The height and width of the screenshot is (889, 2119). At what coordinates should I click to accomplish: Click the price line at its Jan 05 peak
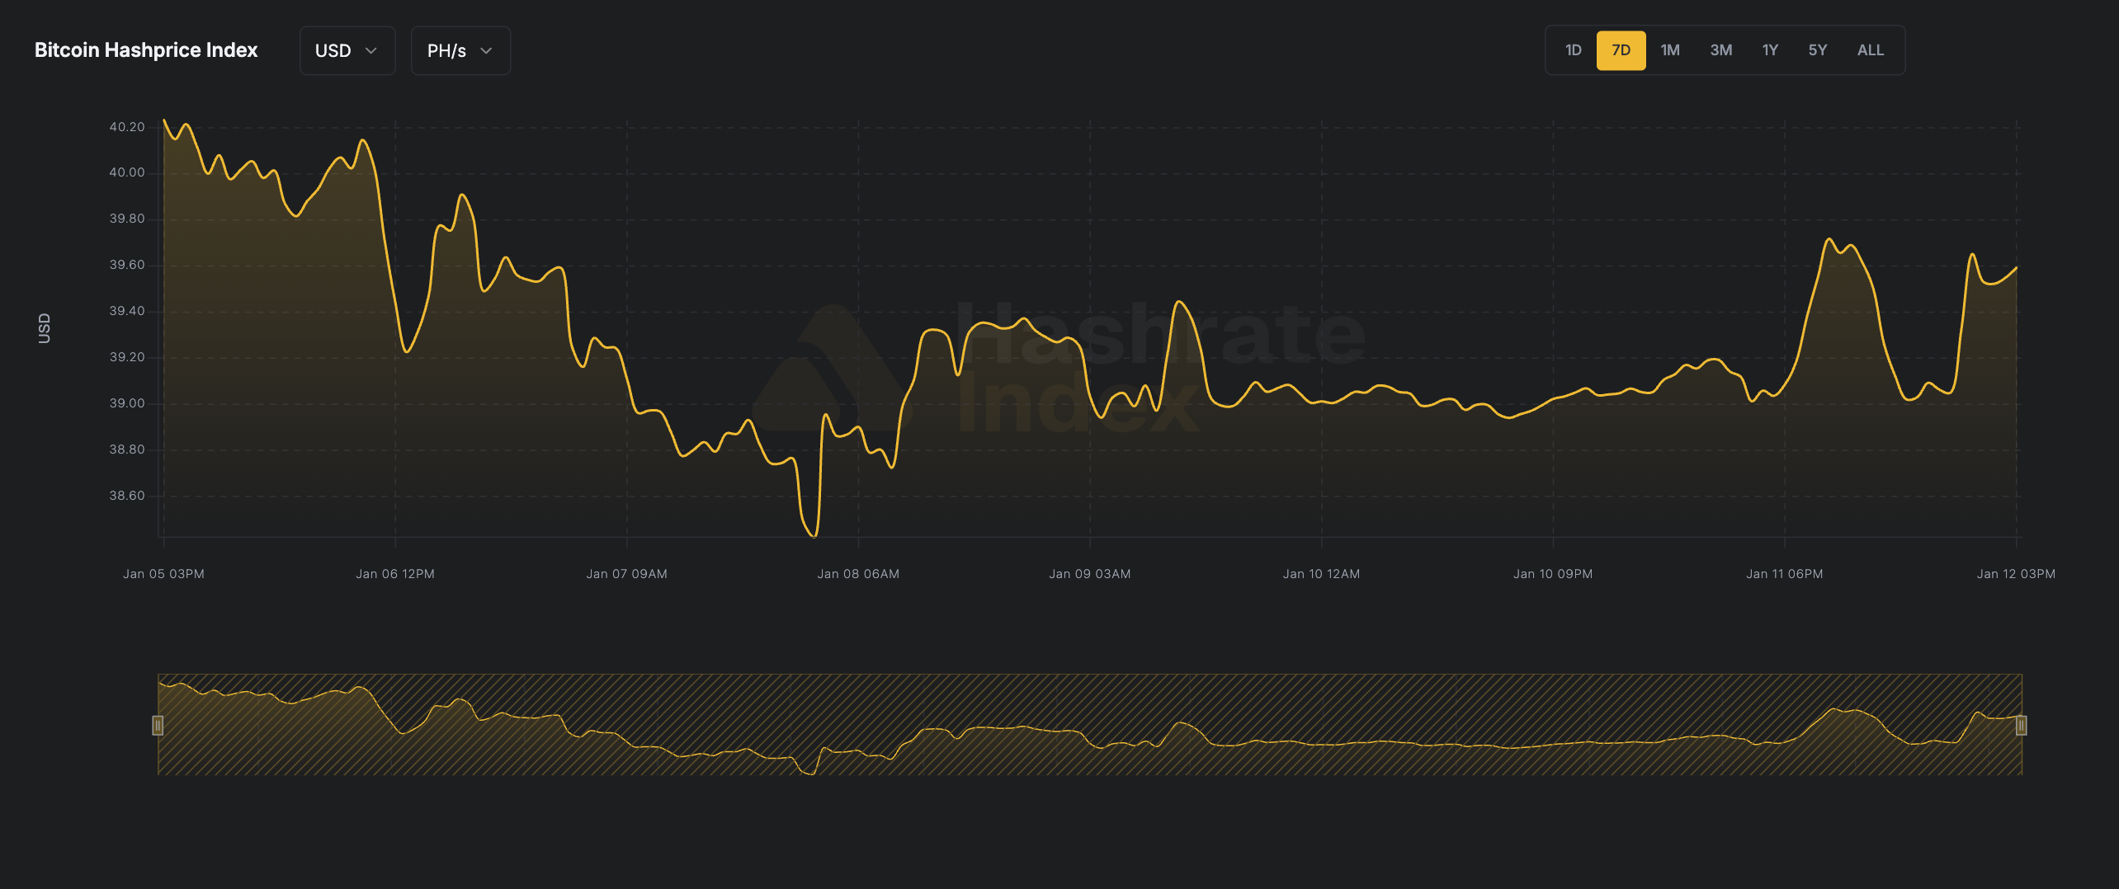click(x=164, y=120)
